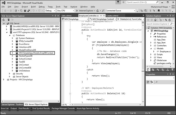The image size is (176, 115).
Task: Select the SchoolContext database
Action: pyautogui.click(x=25, y=59)
